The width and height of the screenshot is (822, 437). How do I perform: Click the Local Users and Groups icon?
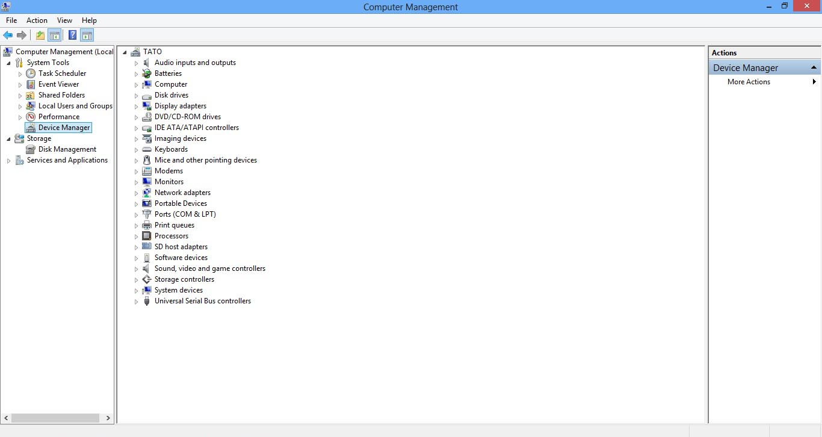(31, 106)
